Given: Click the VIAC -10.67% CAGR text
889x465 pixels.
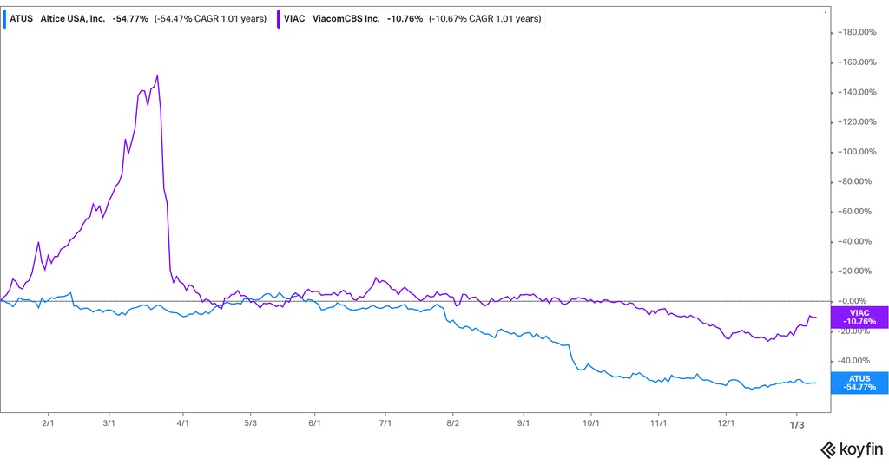Looking at the screenshot, I should tap(484, 18).
